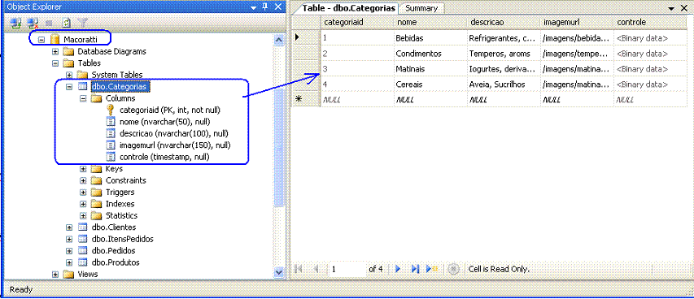Close the Table - dbo.Categorias document
The height and width of the screenshot is (299, 694).
click(x=685, y=7)
